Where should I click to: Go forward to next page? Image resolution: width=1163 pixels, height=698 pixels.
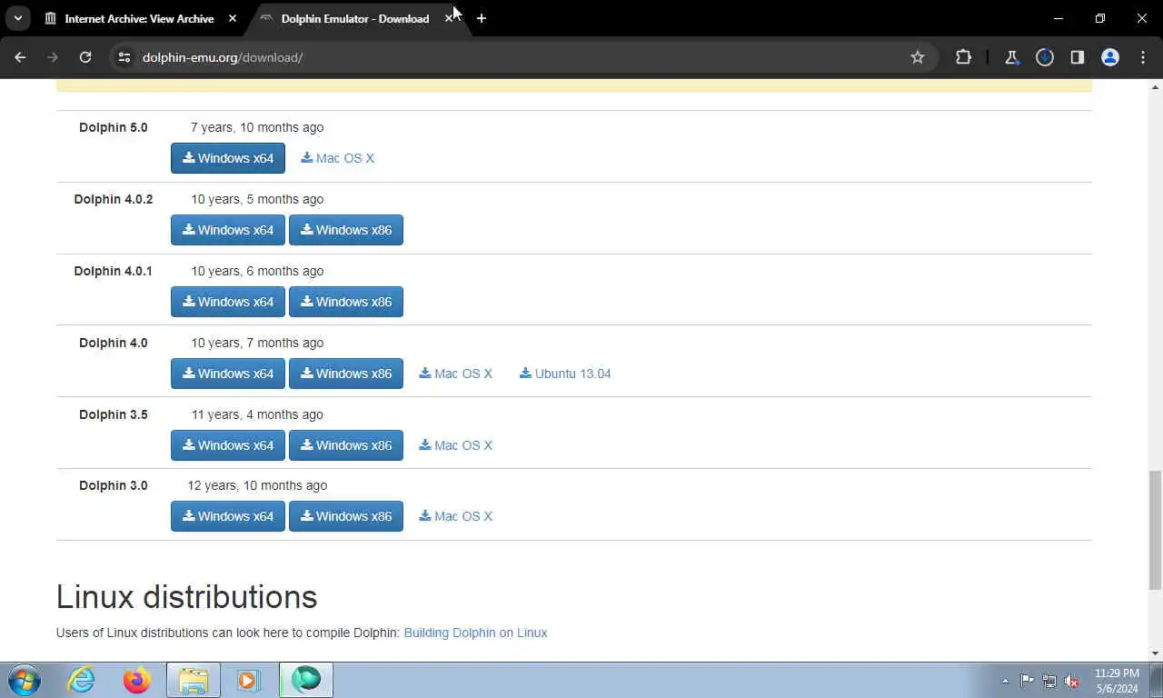(x=53, y=57)
